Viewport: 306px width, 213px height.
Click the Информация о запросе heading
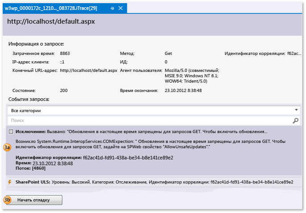click(36, 44)
